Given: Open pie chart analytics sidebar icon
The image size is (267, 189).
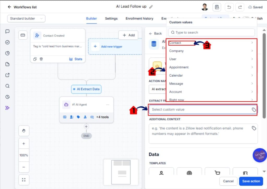Looking at the screenshot, I should coord(7,53).
